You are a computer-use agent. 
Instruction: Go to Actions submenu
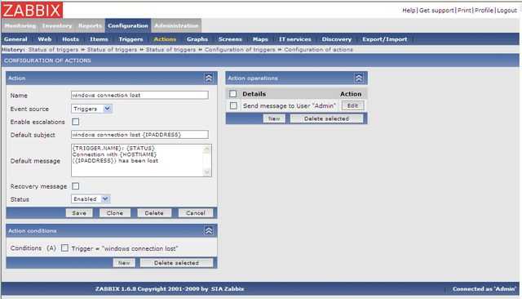pos(165,39)
